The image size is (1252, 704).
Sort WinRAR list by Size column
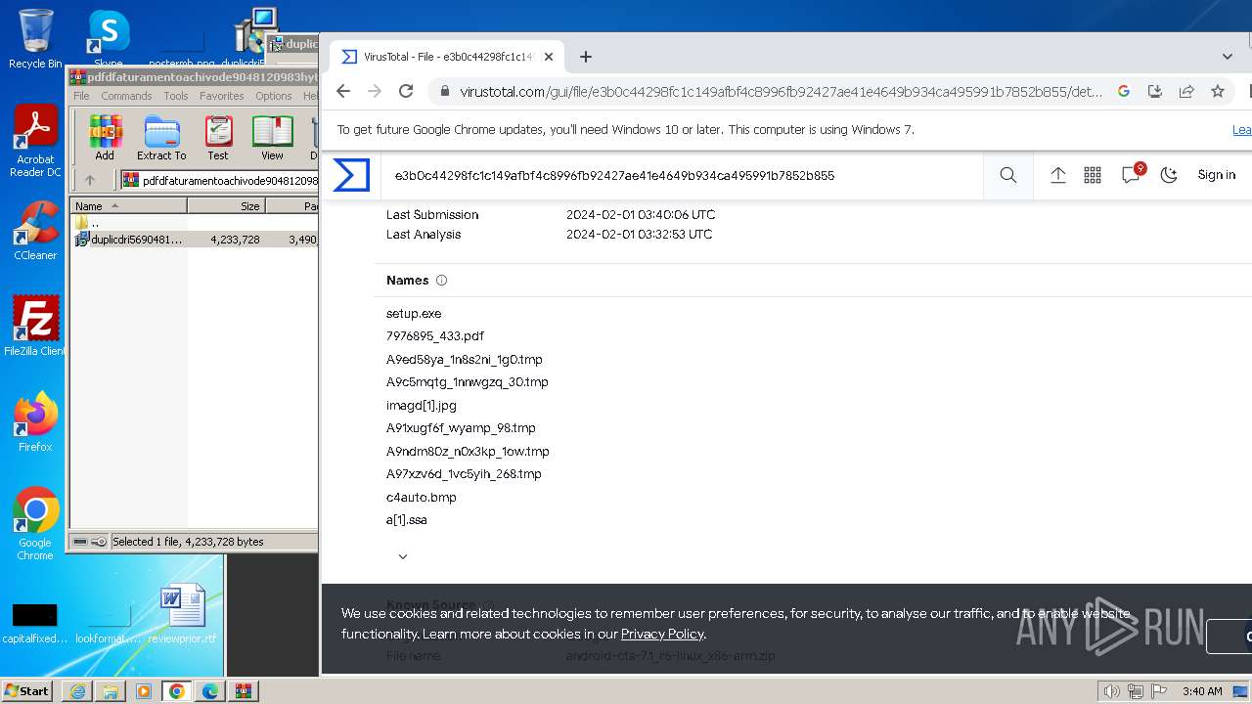tap(226, 206)
